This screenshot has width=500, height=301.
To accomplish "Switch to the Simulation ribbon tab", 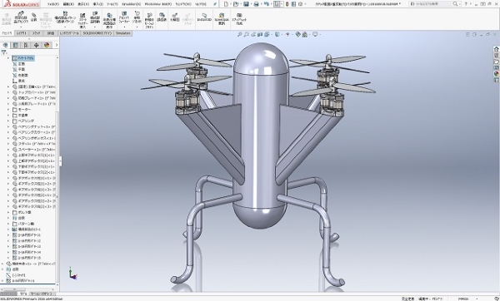I will [123, 33].
